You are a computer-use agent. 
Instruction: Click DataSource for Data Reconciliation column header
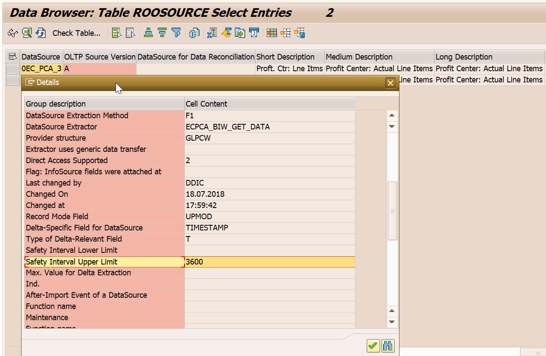[196, 57]
